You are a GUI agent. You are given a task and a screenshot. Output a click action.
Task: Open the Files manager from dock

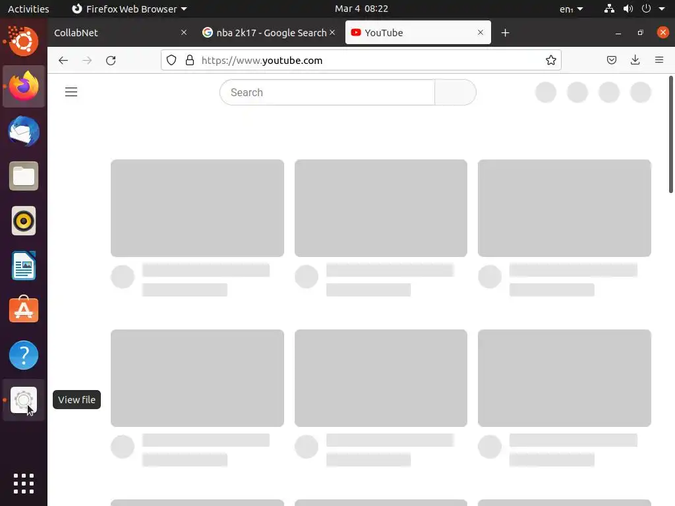[x=24, y=176]
